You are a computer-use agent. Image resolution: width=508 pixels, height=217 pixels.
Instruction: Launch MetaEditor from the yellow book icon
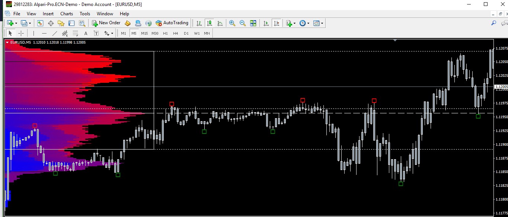[128, 23]
